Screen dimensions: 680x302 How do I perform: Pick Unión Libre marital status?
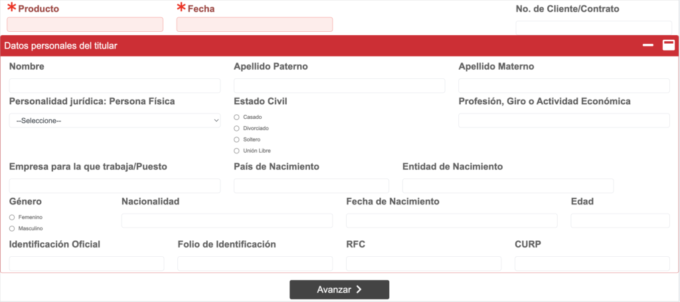click(237, 151)
